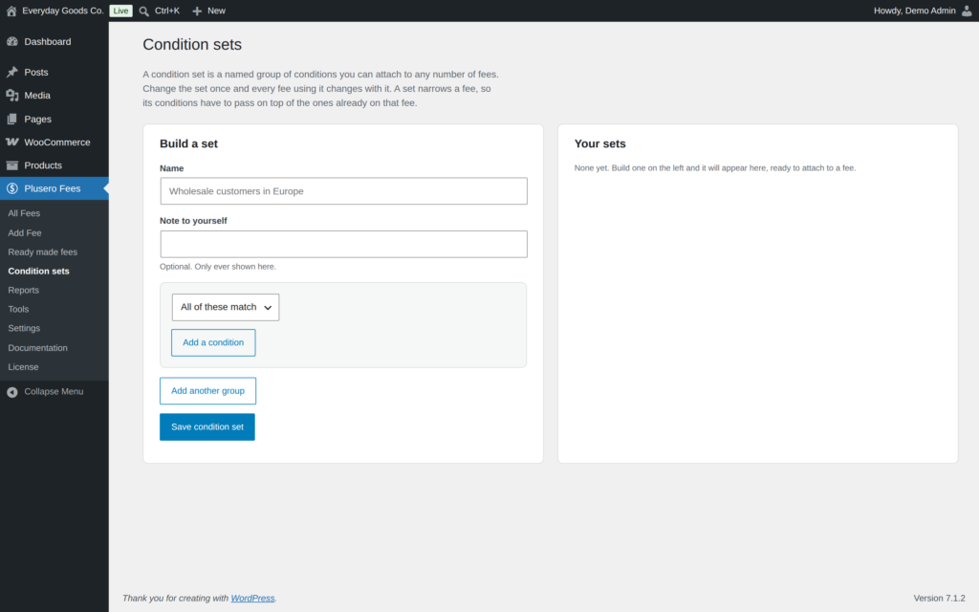Focus the Name input field

tap(343, 191)
